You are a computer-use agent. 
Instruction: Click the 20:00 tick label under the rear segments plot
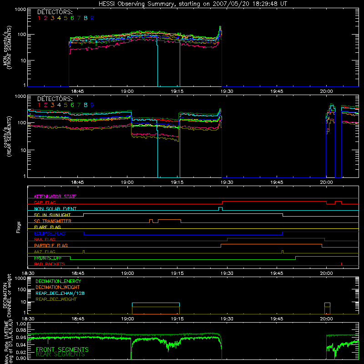click(x=326, y=182)
